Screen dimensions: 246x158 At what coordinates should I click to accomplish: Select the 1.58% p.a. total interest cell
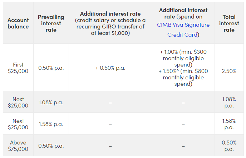(229, 124)
